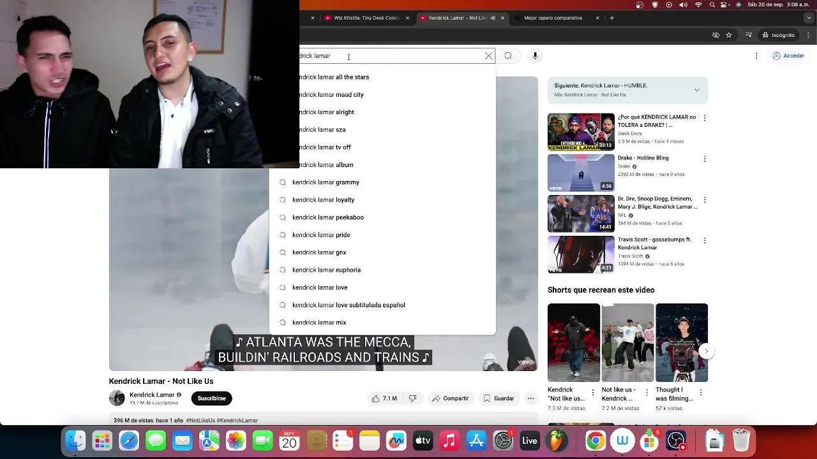The height and width of the screenshot is (459, 817).
Task: Close the Mejor rapero comparativa tab
Action: click(x=597, y=18)
